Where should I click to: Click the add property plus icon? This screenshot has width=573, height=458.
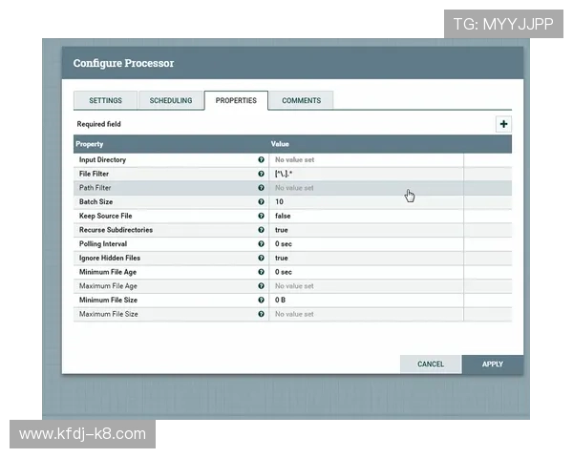click(x=503, y=124)
